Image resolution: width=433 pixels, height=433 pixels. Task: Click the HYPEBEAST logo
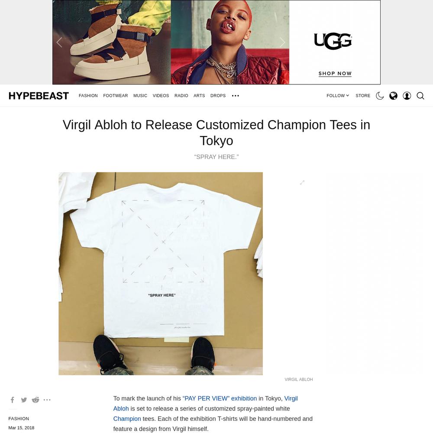pyautogui.click(x=39, y=96)
